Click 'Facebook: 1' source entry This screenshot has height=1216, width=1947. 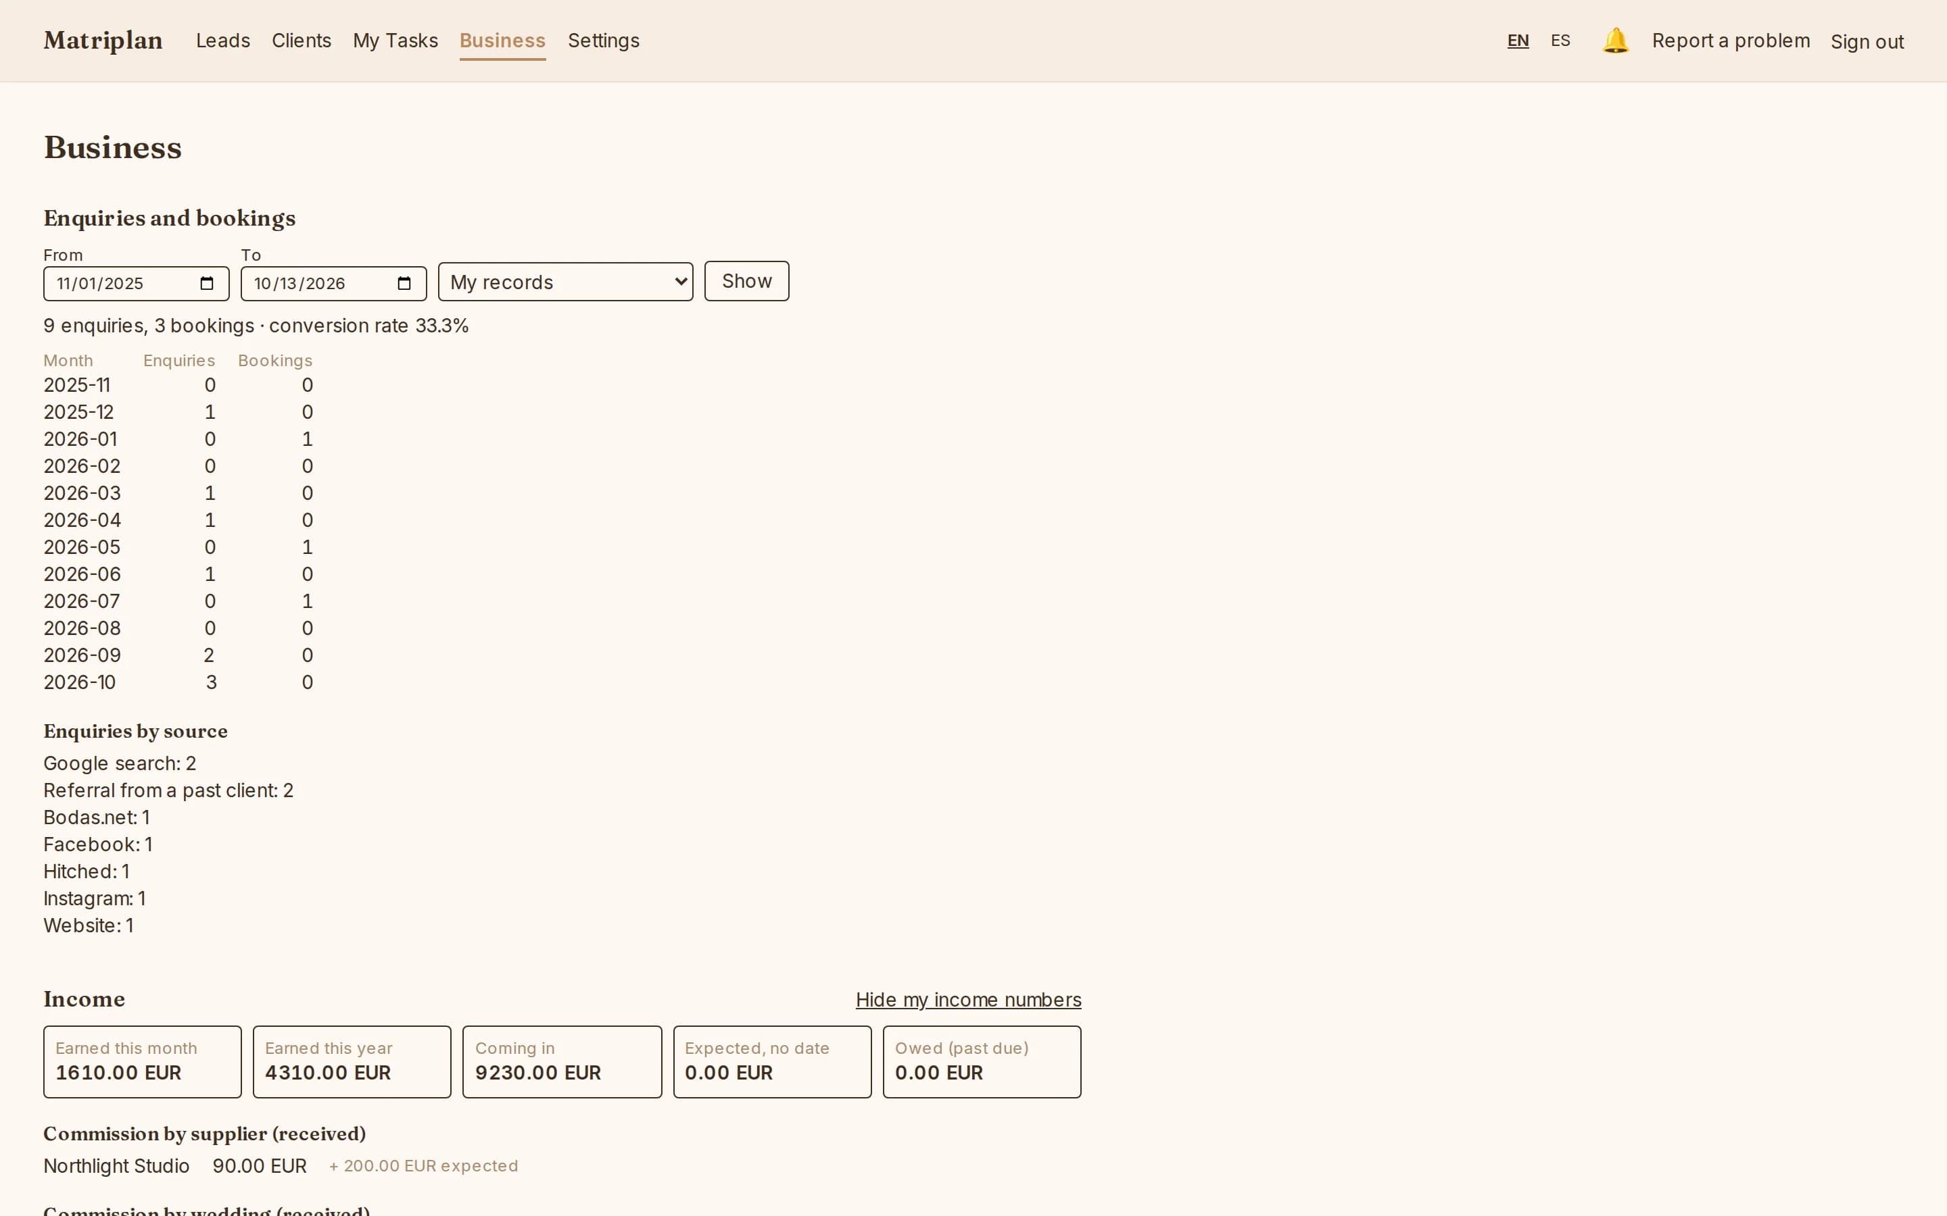[x=98, y=844]
